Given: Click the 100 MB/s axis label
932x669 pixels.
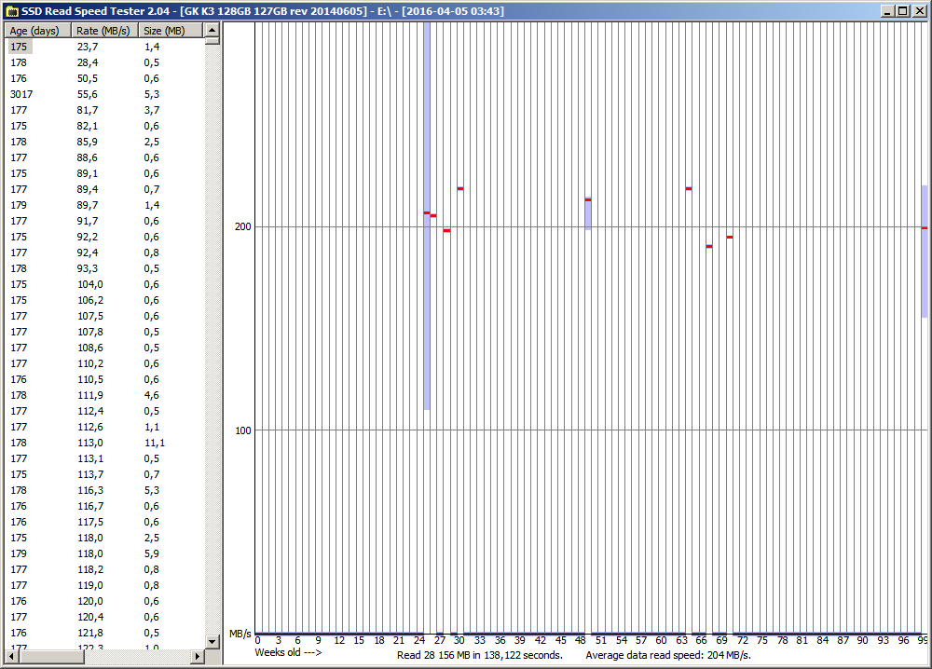Looking at the screenshot, I should (242, 430).
